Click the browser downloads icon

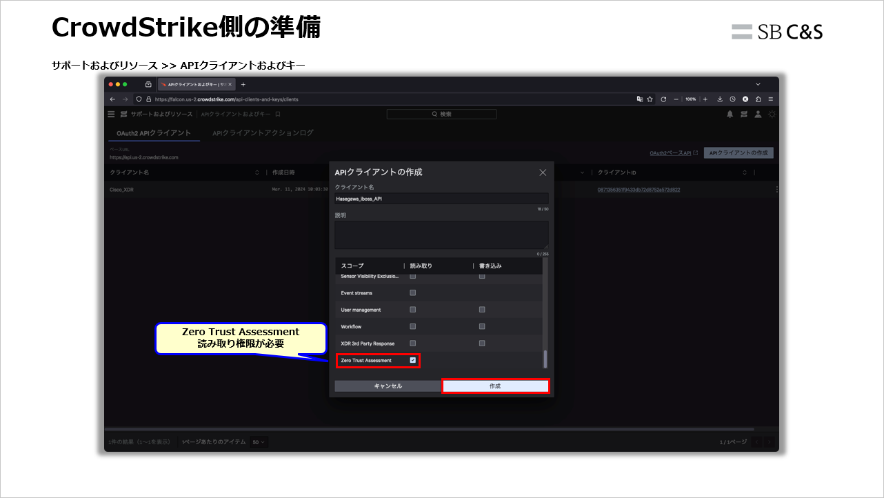(x=720, y=99)
